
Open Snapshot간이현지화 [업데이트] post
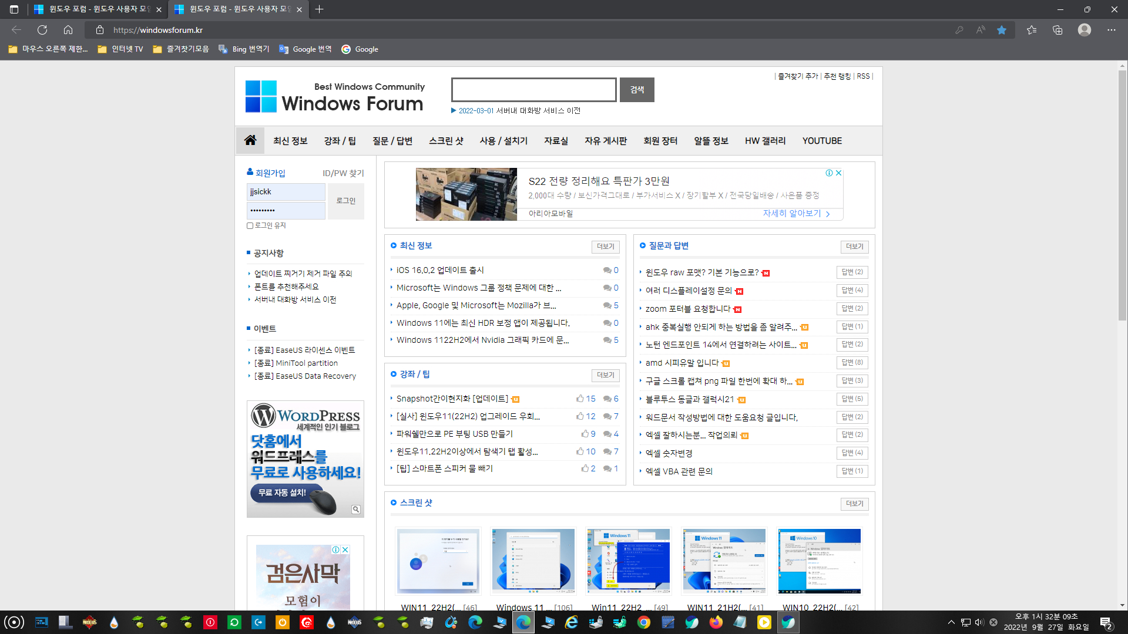[452, 399]
